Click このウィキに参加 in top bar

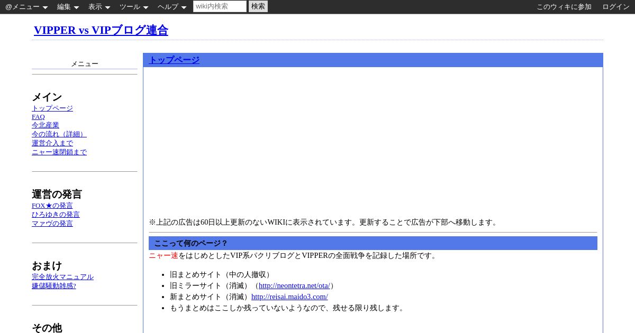pos(564,7)
